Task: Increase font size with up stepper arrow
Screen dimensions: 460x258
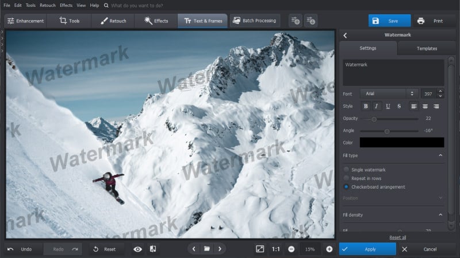Action: (440, 91)
